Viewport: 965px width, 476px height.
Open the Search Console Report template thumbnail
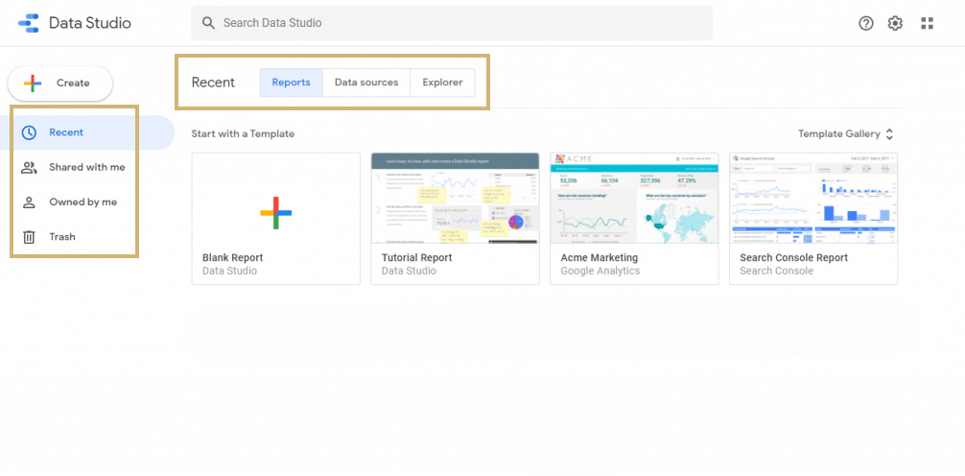click(x=813, y=199)
